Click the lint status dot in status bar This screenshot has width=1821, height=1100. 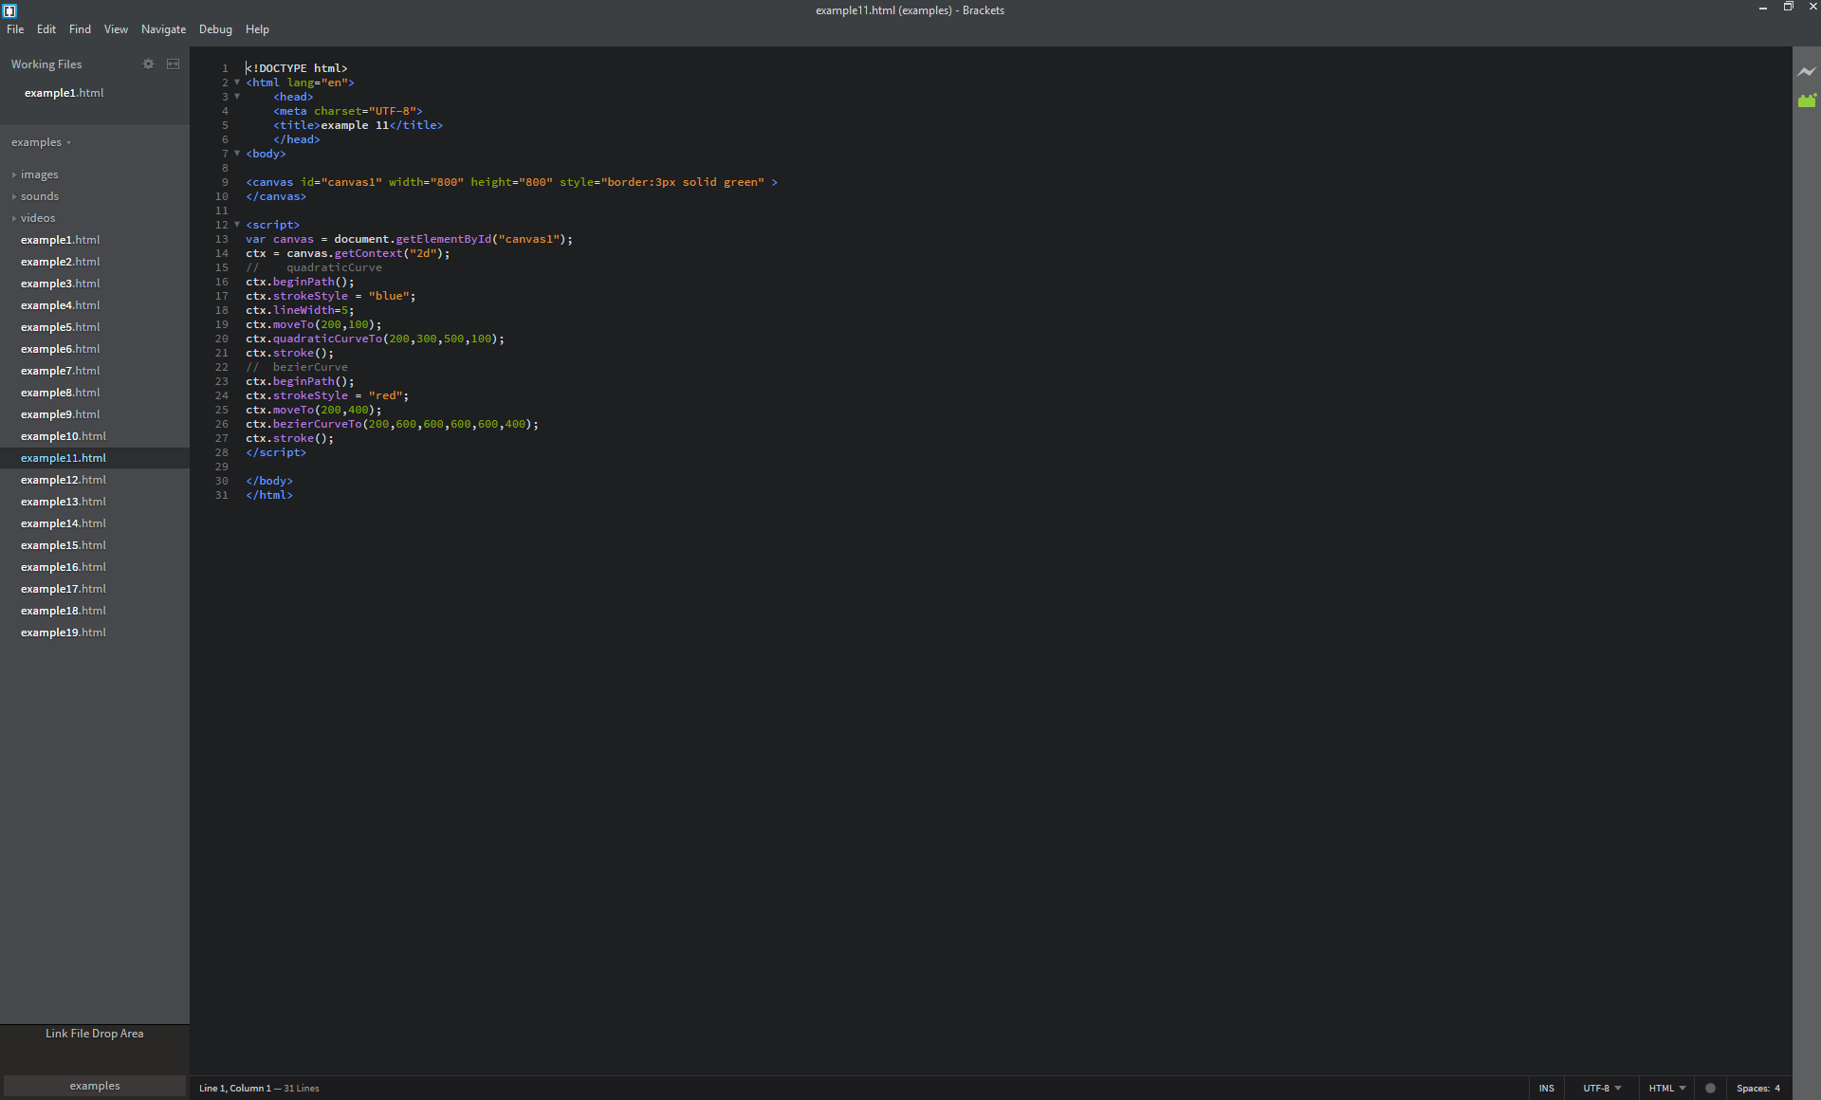[1710, 1088]
